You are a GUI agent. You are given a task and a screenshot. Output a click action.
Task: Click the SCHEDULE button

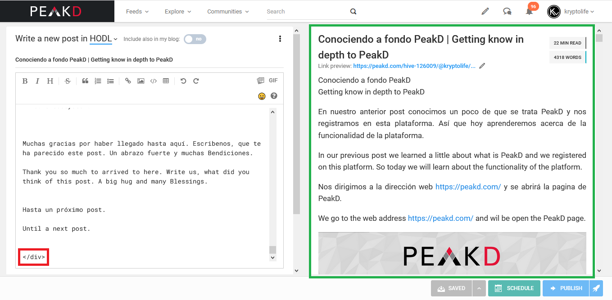coord(514,288)
